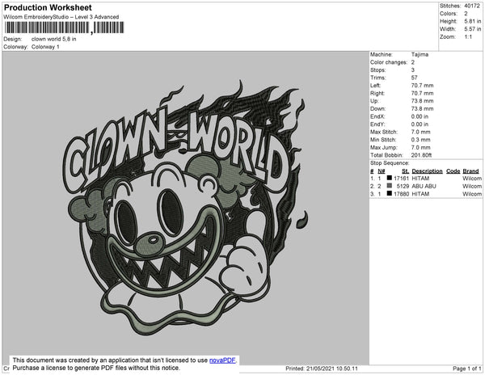Click the 'Colorway 1' value

(x=45, y=47)
